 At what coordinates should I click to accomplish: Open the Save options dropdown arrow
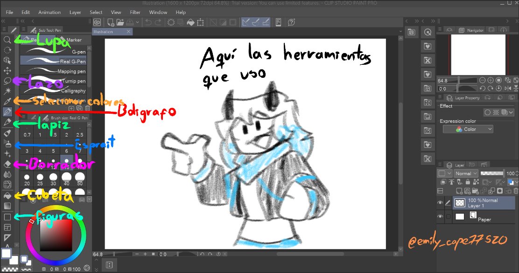pos(137,22)
